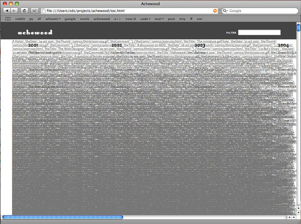Click the 2001 year heading
The height and width of the screenshot is (224, 301).
point(33,45)
